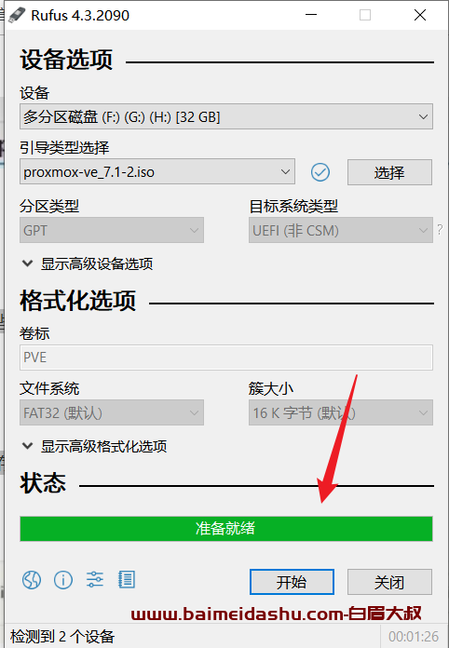Click the Rufus USB drive title icon

coord(17,15)
